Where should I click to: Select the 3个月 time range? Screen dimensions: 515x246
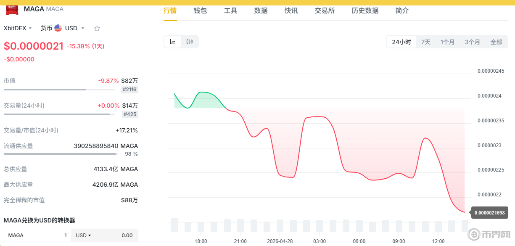472,42
